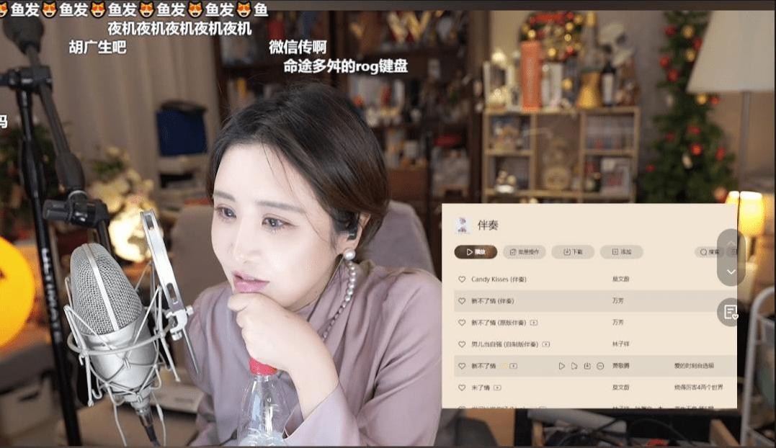Viewport: 776px width, 448px height.
Task: Open MV icon beside 男儿当自强
Action: coord(546,344)
